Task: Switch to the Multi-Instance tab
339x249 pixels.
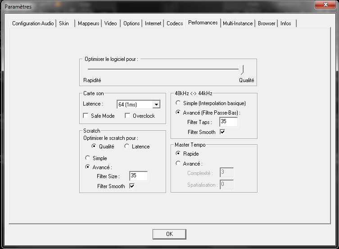Action: pyautogui.click(x=238, y=23)
